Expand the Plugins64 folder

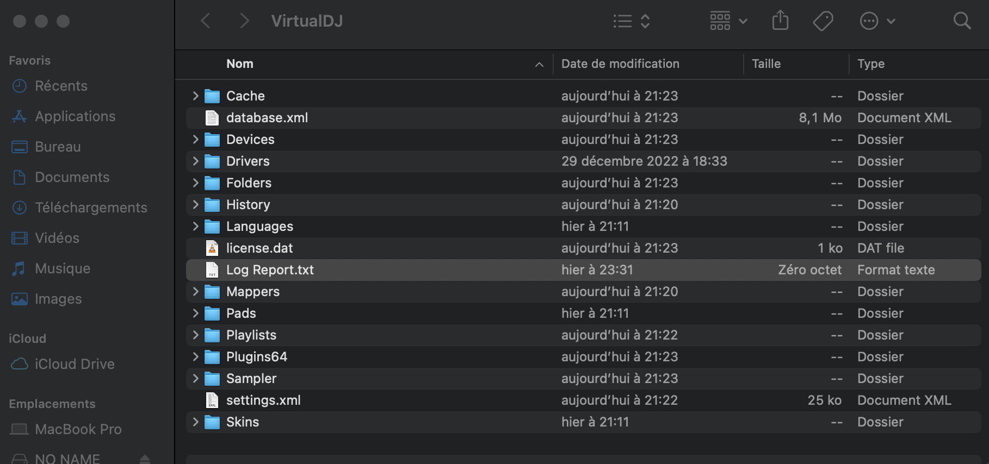tap(195, 356)
